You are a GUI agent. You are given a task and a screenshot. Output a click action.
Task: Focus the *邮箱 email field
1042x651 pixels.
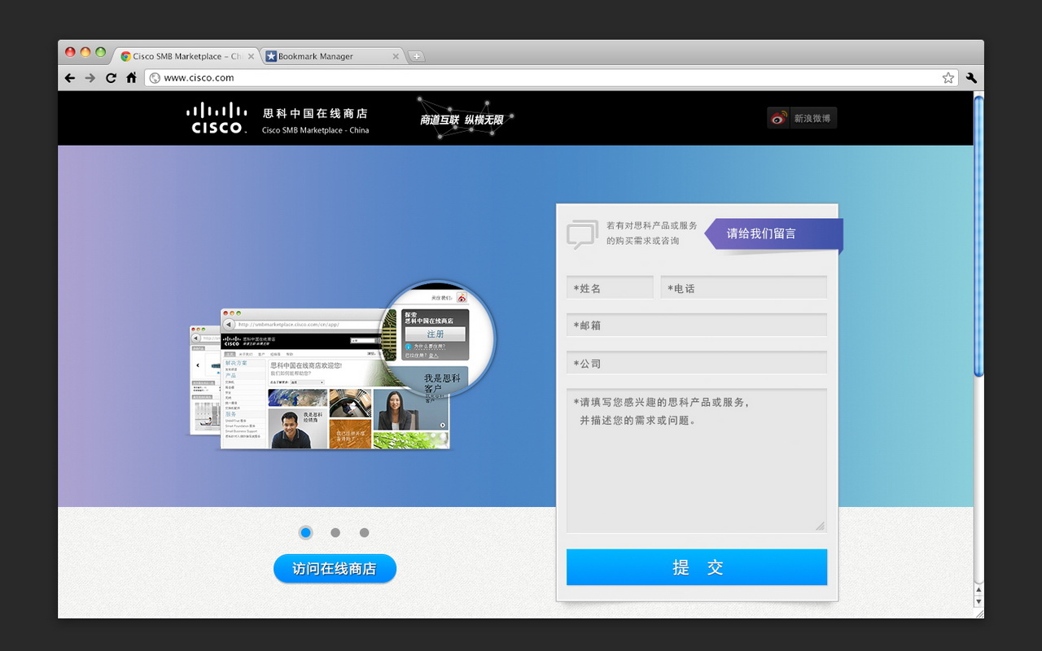[697, 325]
